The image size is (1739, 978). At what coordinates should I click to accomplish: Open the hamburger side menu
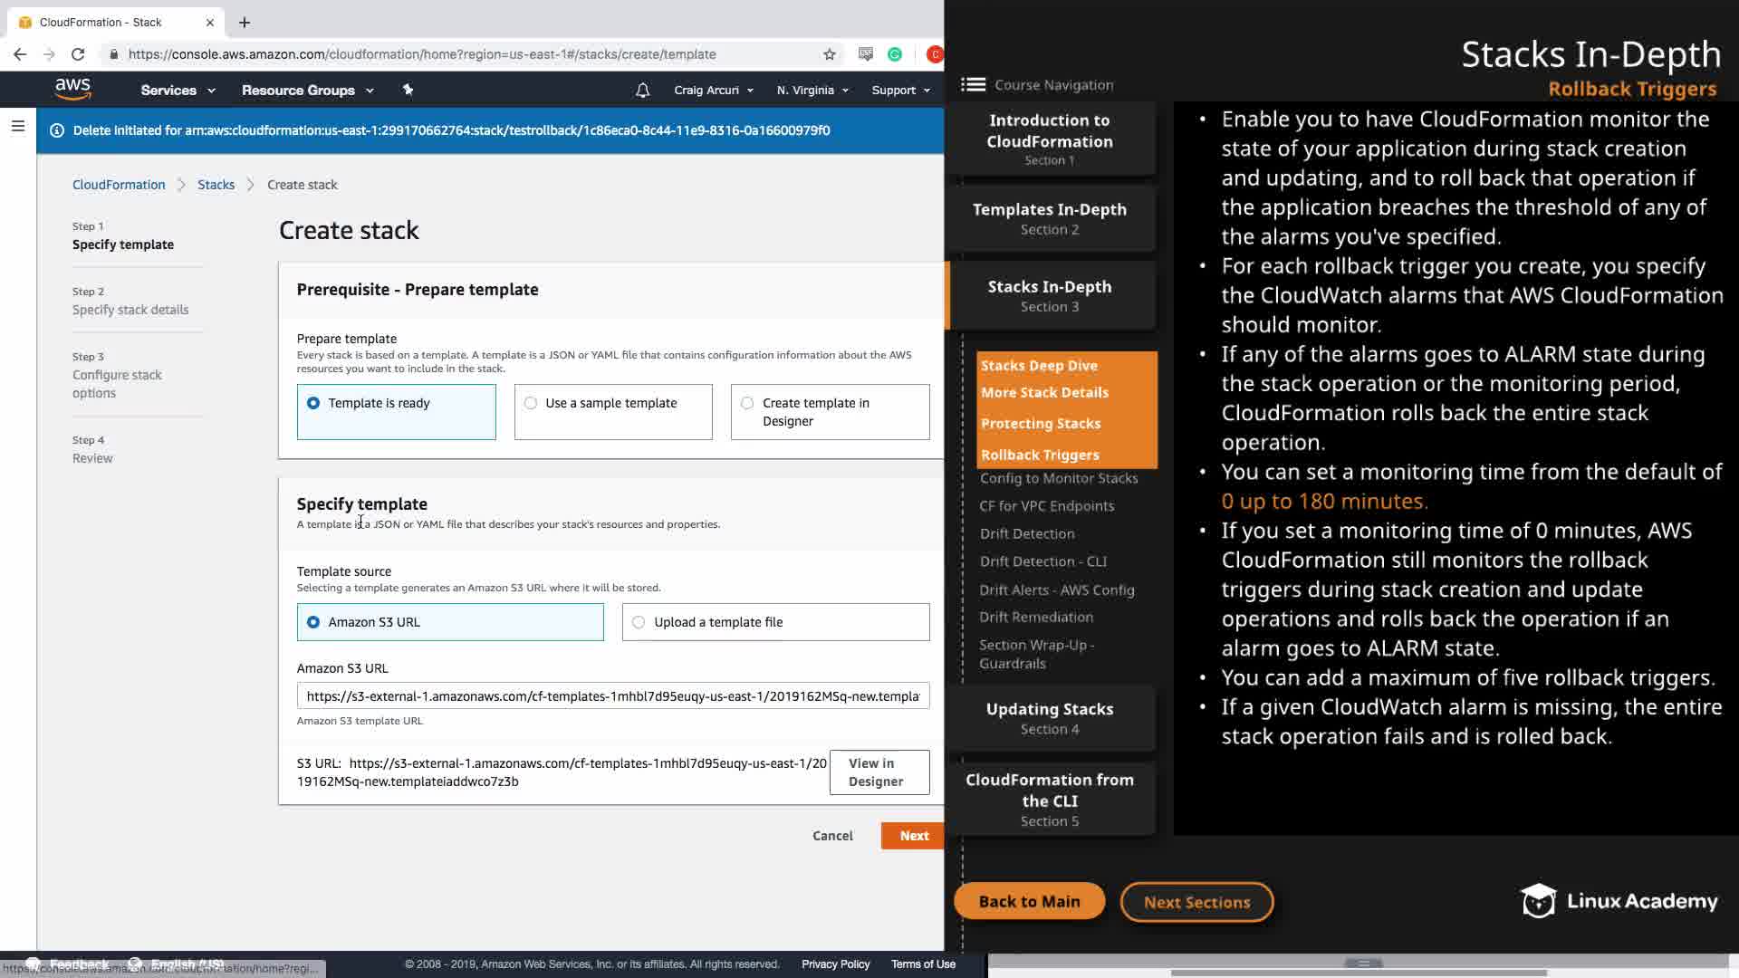[x=17, y=127]
